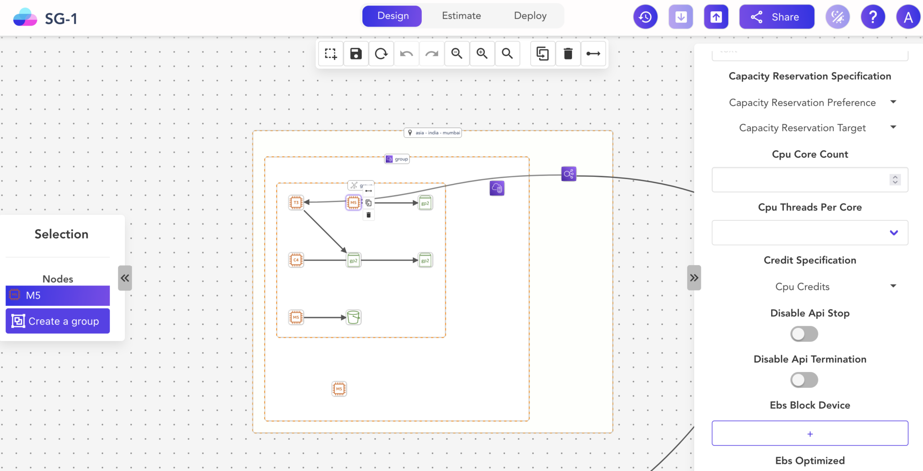Viewport: 923px width, 471px height.
Task: Duplicate the selected M5 node
Action: coord(369,203)
